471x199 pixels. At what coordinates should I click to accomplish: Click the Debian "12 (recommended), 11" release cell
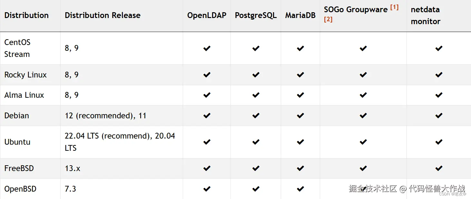[x=105, y=115]
